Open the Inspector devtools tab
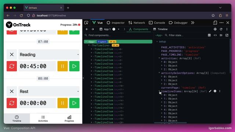 (116, 23)
